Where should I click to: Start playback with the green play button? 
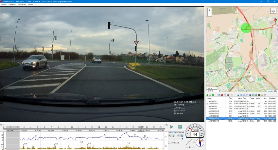(x=172, y=127)
